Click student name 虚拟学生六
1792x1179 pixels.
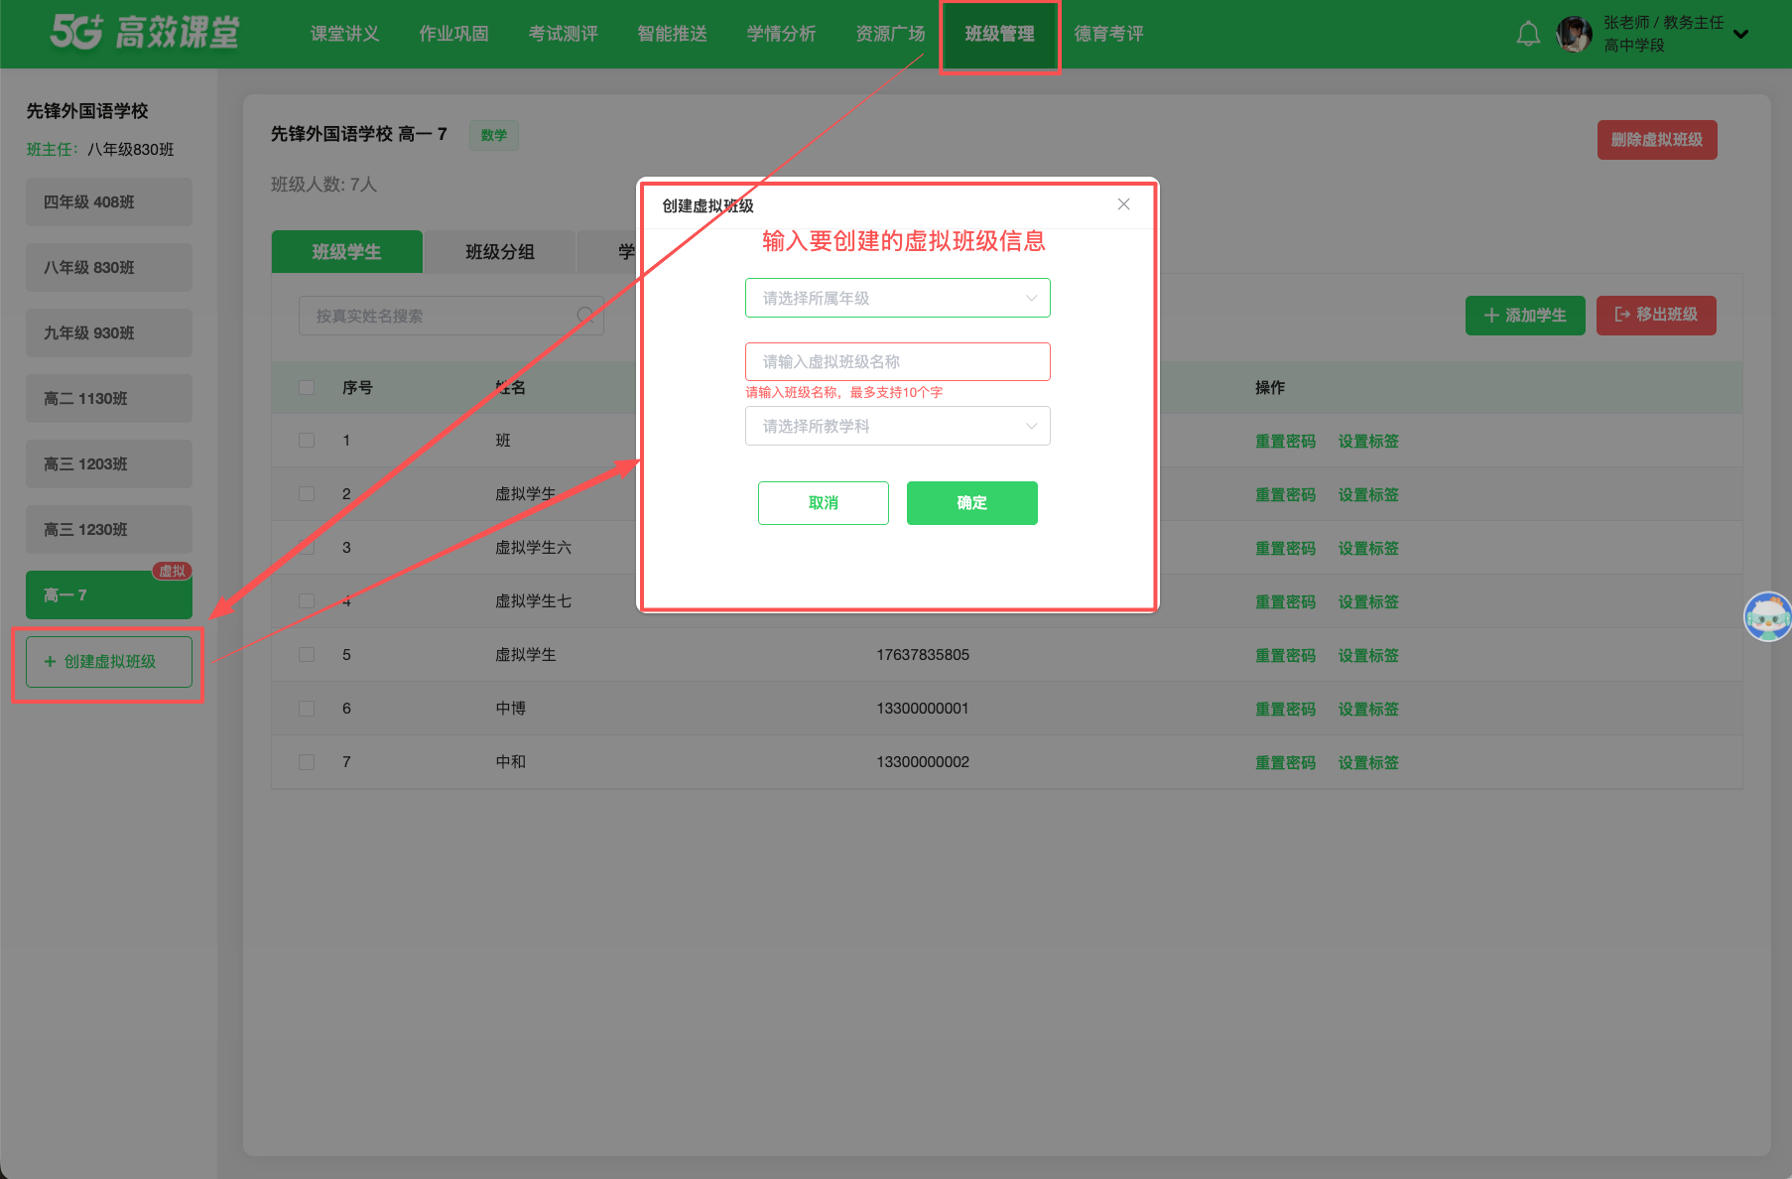(534, 548)
